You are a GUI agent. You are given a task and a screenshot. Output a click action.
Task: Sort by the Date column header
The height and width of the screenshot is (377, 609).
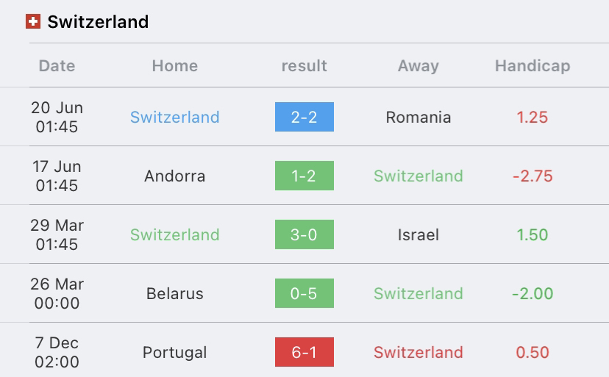[x=57, y=65]
